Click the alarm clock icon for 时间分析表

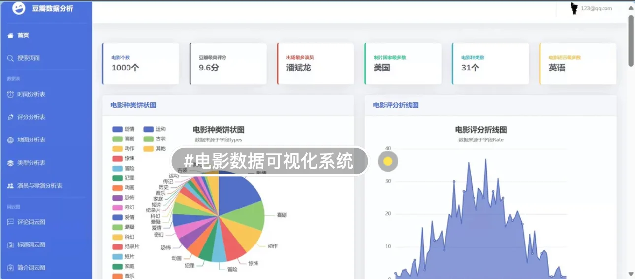pyautogui.click(x=10, y=94)
